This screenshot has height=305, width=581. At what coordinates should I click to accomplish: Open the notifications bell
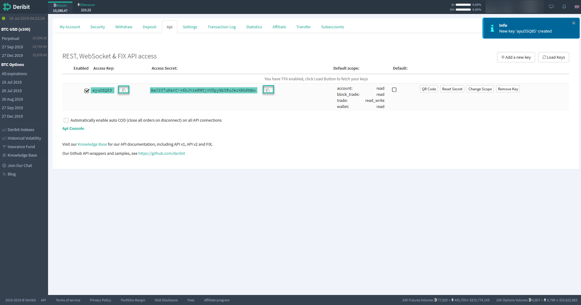[x=564, y=6]
